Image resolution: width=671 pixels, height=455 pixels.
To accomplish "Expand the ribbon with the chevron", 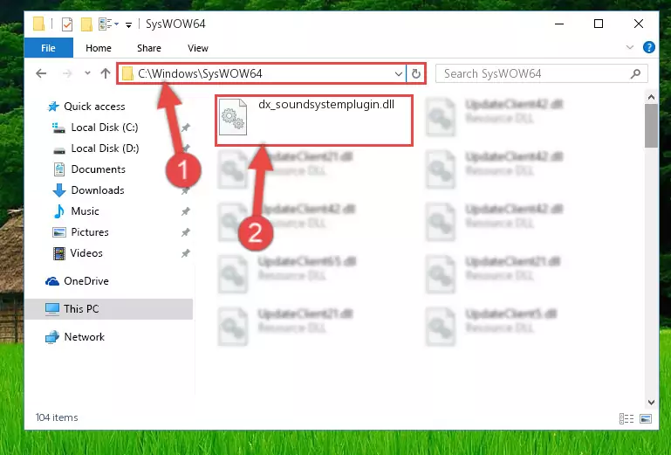I will tap(630, 47).
